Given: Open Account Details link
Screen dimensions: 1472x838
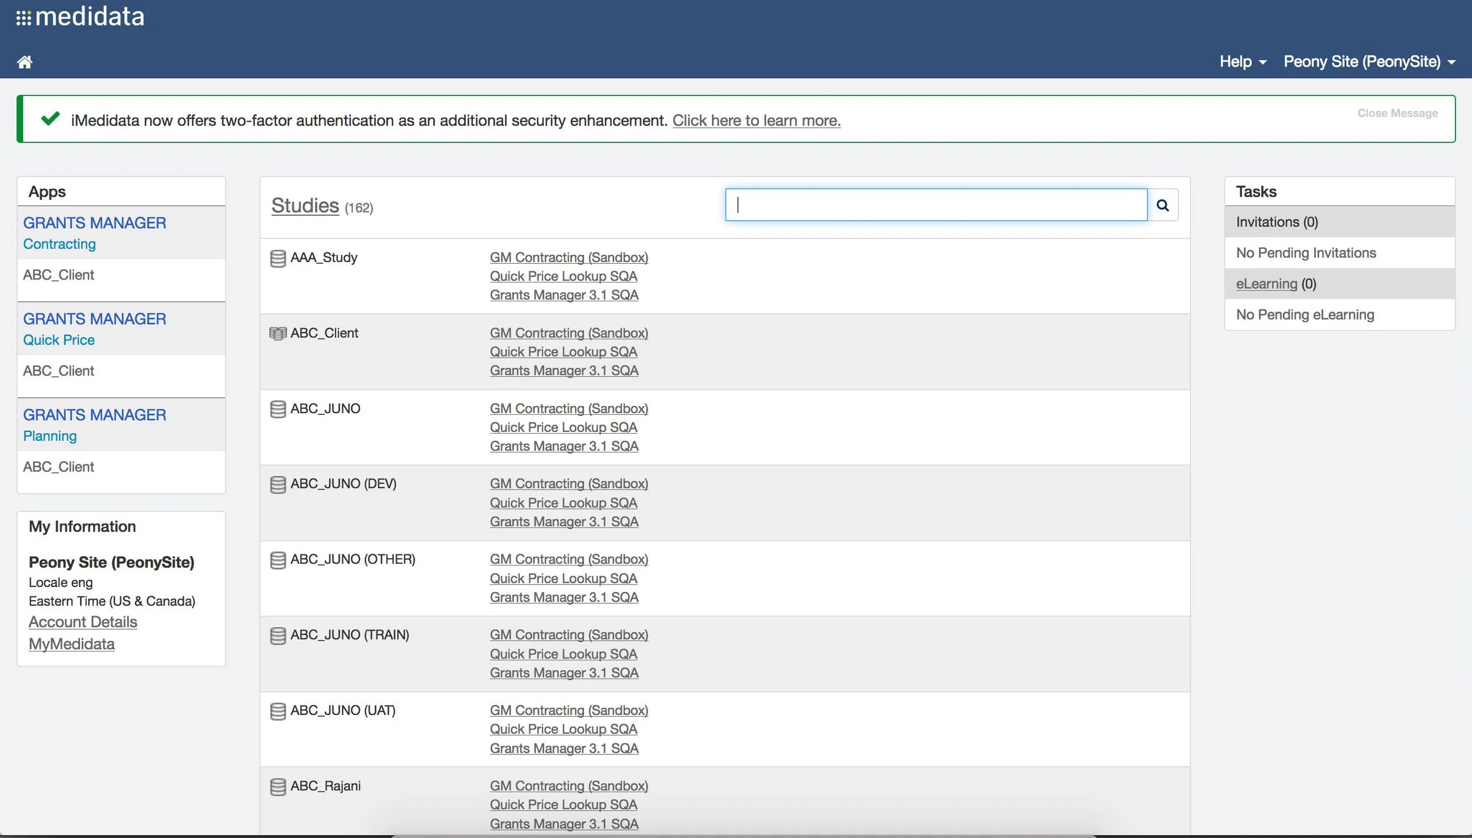Looking at the screenshot, I should 82,622.
